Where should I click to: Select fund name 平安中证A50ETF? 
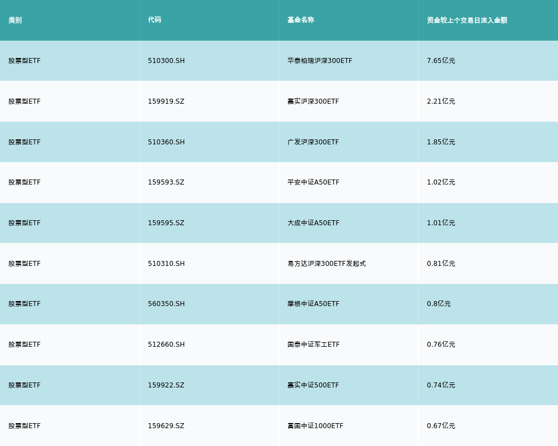pos(314,182)
